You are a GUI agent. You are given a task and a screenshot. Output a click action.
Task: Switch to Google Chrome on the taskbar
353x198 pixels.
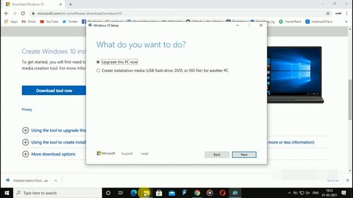pyautogui.click(x=197, y=193)
